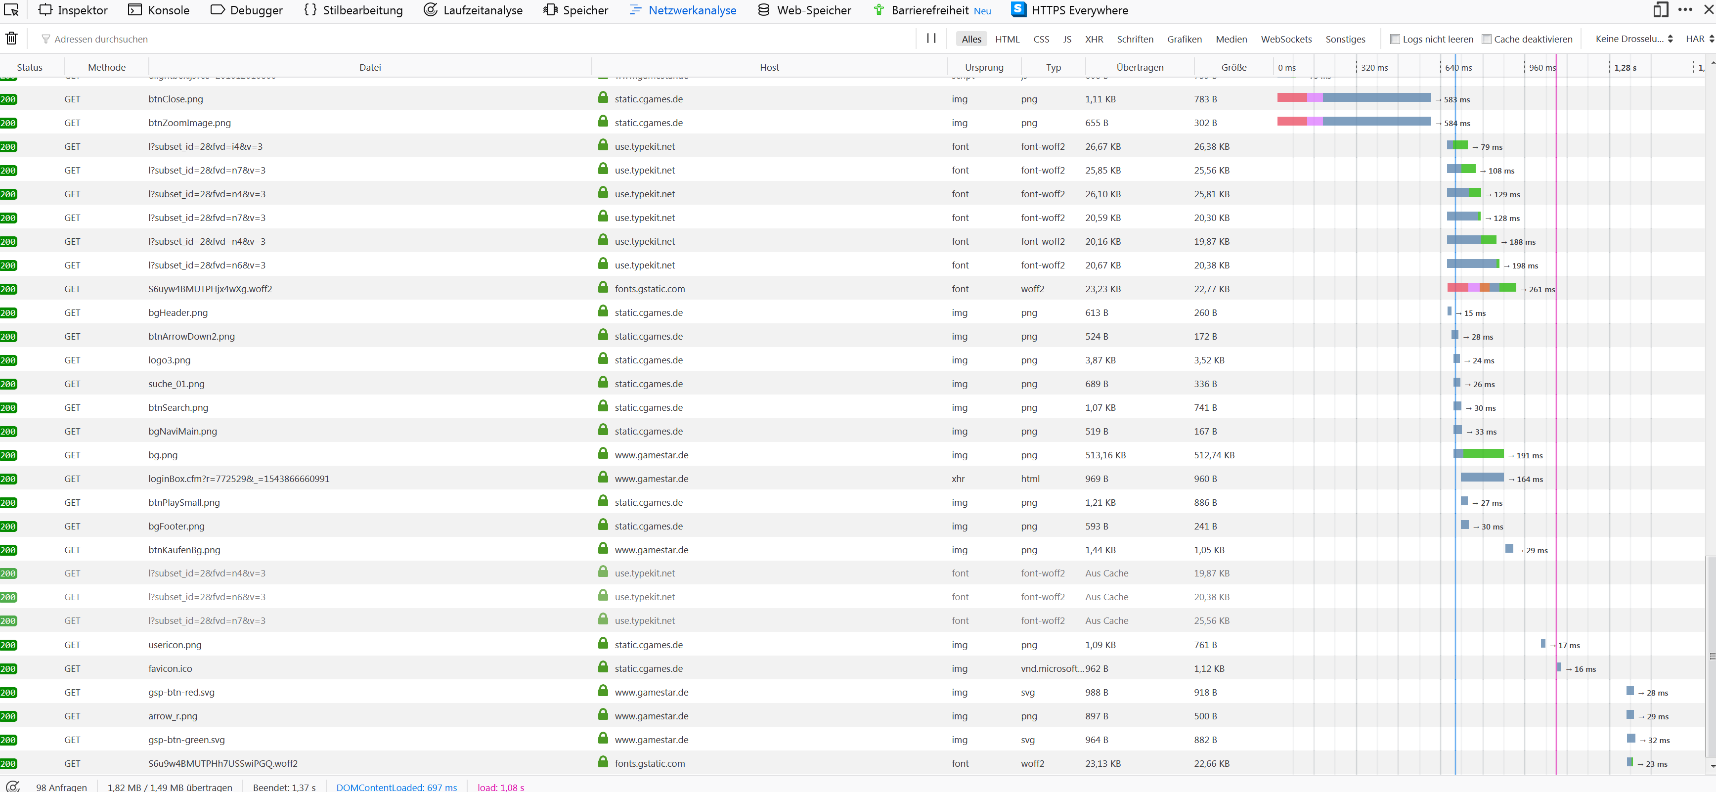Open Keine Drosselung throttling dropdown

(x=1633, y=39)
